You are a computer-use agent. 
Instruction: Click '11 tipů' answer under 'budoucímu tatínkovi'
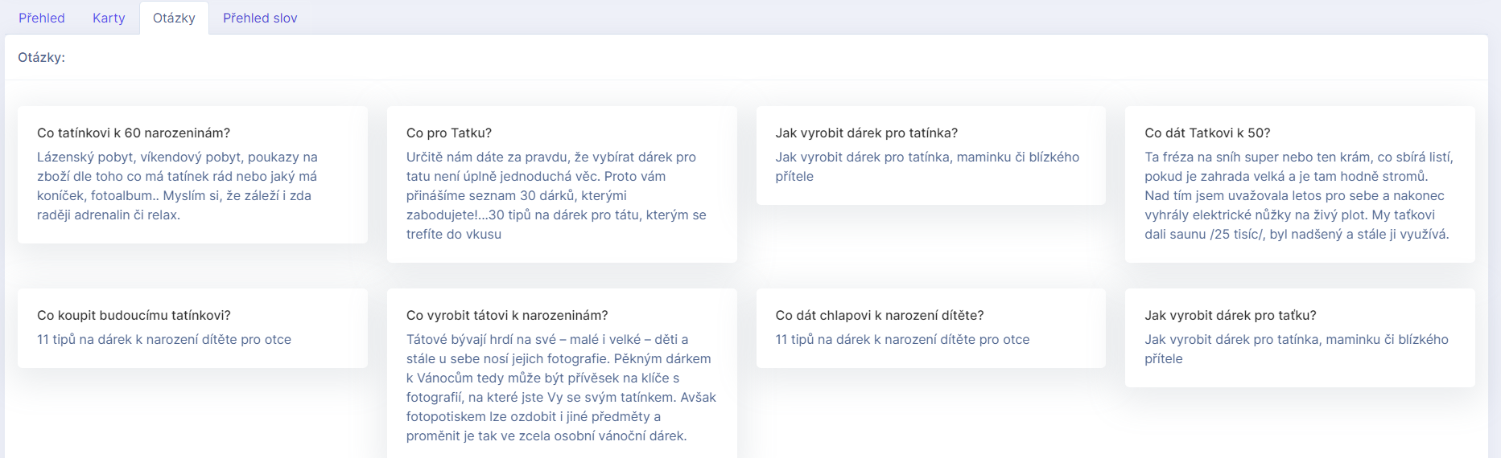pyautogui.click(x=164, y=339)
